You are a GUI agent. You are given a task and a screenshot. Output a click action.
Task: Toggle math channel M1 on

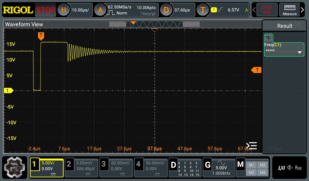click(252, 165)
